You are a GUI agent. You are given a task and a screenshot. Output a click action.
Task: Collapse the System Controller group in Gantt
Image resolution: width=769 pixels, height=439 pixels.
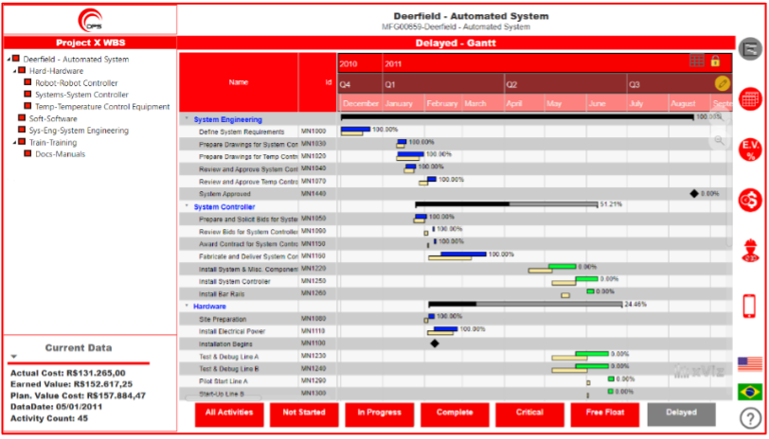tap(186, 206)
